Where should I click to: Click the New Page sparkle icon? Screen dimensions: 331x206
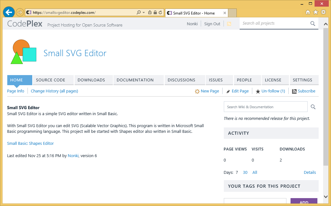coord(197,91)
